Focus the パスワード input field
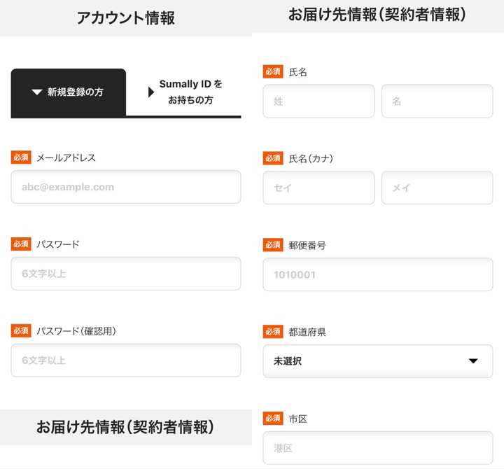Viewport: 504px width, 469px height. coord(126,274)
